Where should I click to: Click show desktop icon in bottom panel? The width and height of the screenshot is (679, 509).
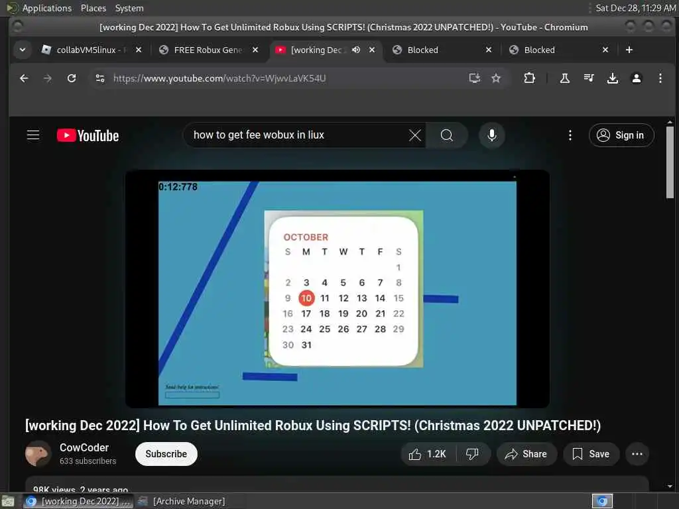coord(8,502)
